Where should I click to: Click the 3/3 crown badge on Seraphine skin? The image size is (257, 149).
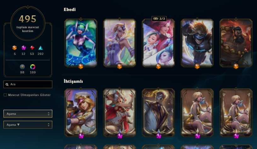[x=159, y=19]
